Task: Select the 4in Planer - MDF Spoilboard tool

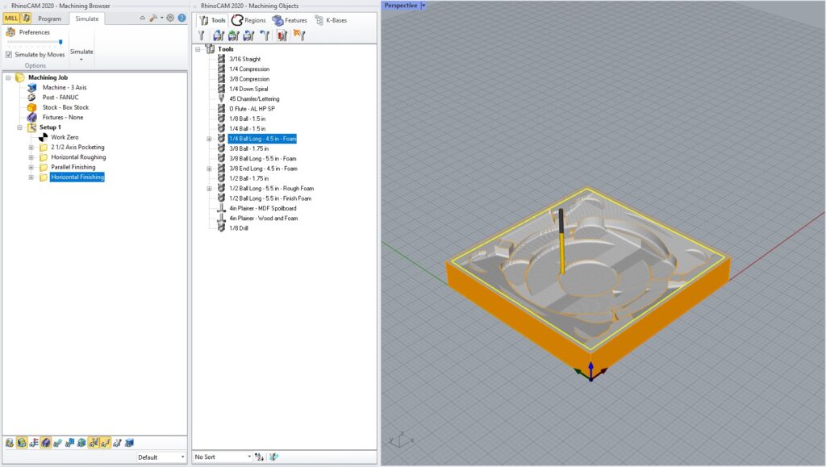Action: coord(262,208)
